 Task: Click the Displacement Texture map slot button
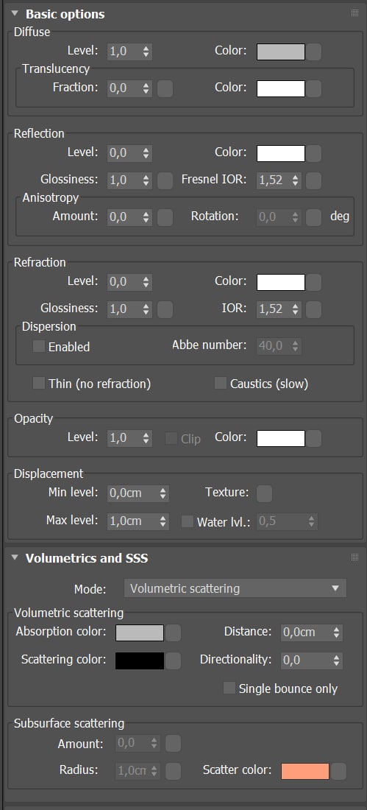264,493
